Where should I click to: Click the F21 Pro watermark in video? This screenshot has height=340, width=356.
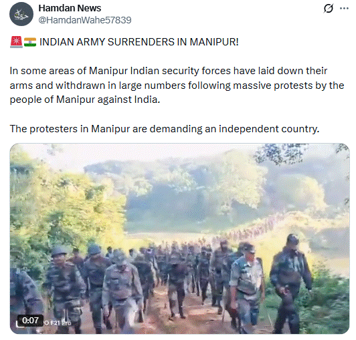pos(58,323)
